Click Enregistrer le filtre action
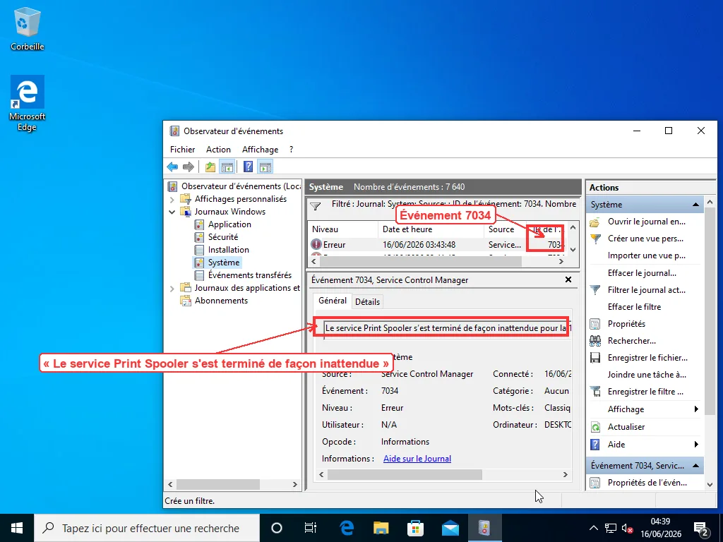Image resolution: width=723 pixels, height=542 pixels. [x=645, y=392]
